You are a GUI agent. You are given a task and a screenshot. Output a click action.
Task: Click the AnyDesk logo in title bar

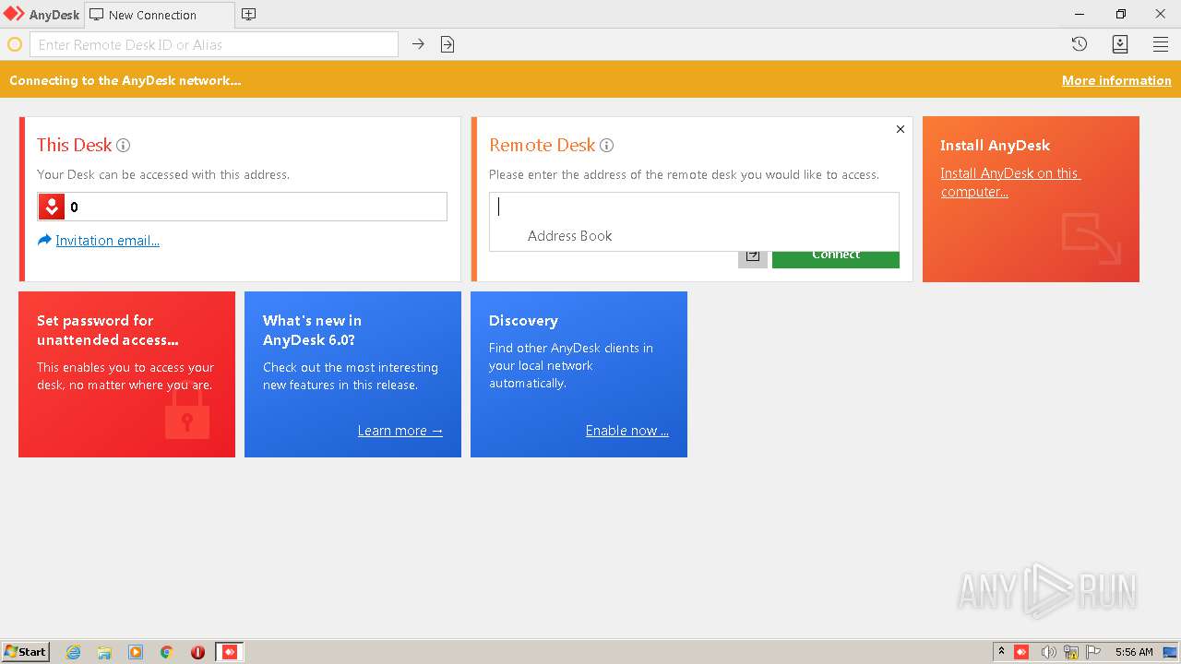(x=14, y=14)
